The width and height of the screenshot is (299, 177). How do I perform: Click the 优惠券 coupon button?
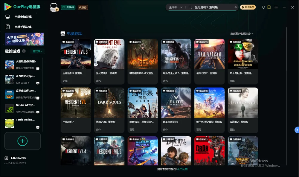tap(83, 7)
